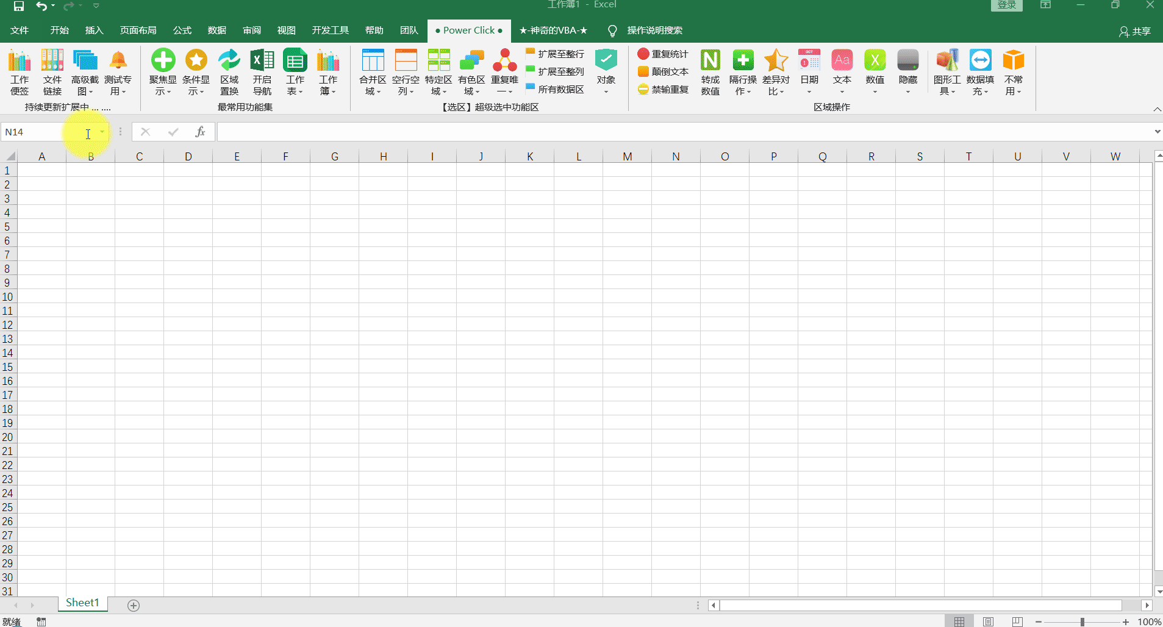Click the zoom slider handle

coord(1082,622)
